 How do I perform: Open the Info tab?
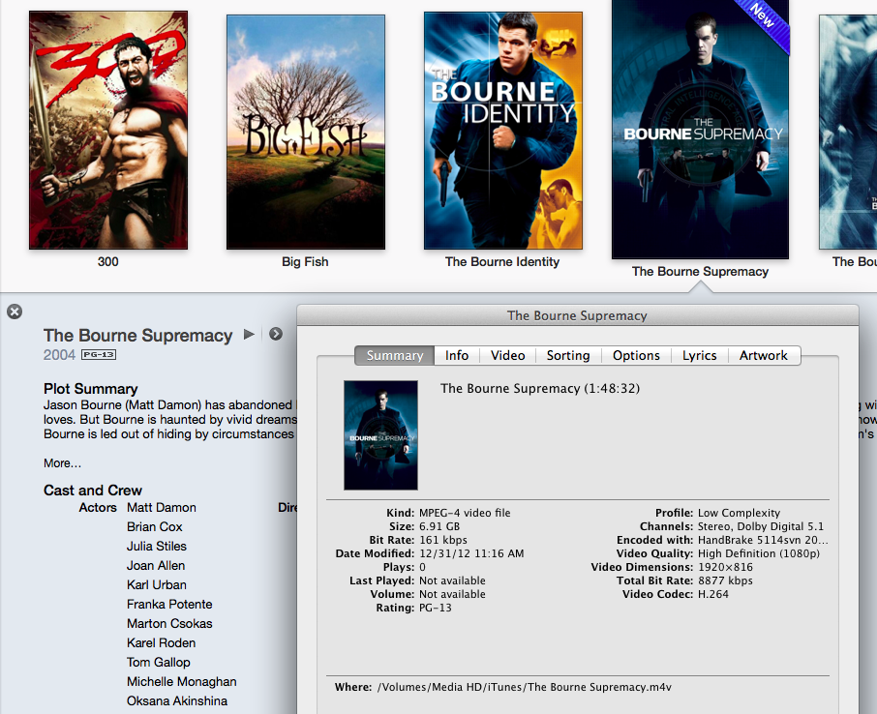point(457,356)
